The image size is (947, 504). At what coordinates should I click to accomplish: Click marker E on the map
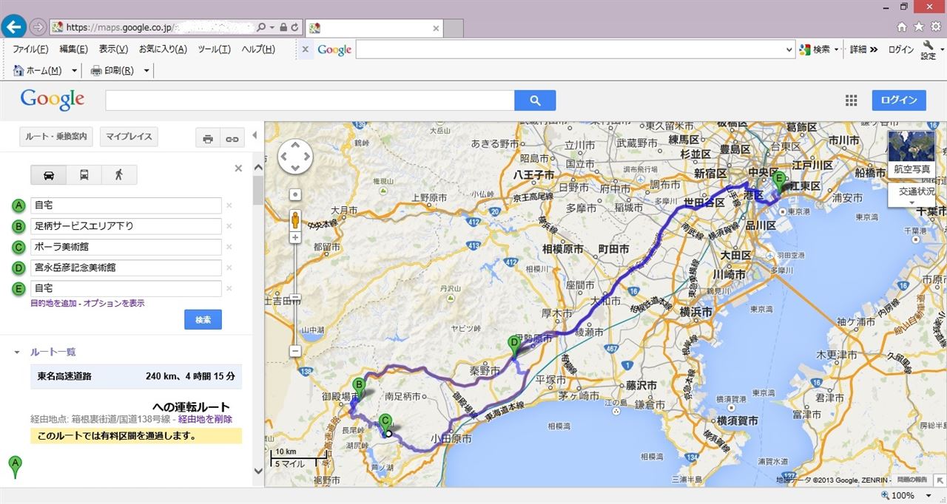click(x=778, y=181)
